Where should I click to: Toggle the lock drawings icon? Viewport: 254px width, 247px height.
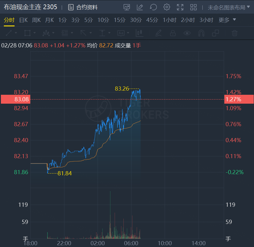click(x=173, y=33)
